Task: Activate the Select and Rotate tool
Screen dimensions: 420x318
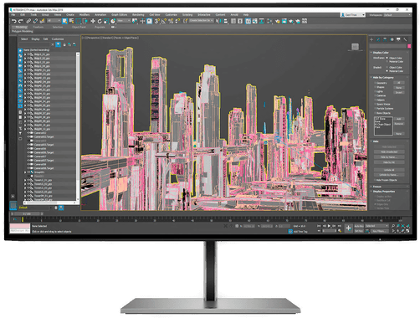Action: click(100, 21)
